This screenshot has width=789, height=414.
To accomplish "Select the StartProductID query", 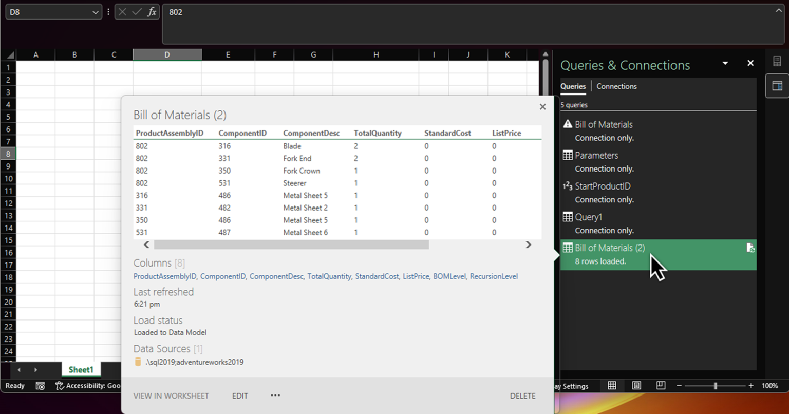I will (658, 193).
